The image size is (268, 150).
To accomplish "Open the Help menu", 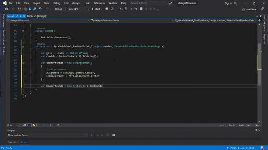I will (x=124, y=3).
